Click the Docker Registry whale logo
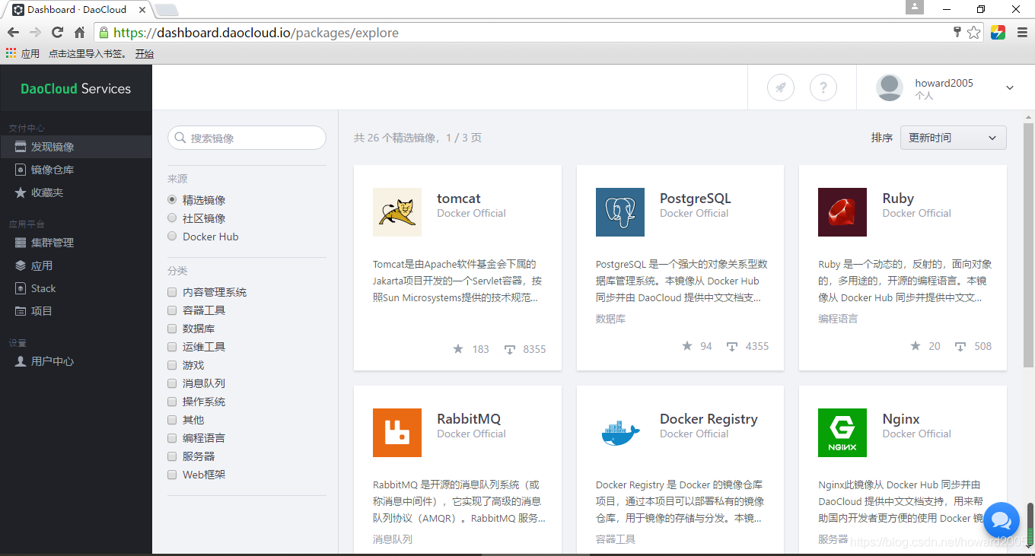 (x=620, y=433)
